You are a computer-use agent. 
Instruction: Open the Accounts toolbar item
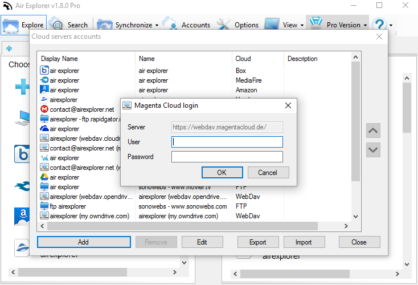[187, 25]
